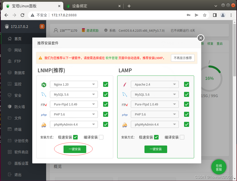Click the system gear icon in header
237x181 pixels.
click(106, 30)
